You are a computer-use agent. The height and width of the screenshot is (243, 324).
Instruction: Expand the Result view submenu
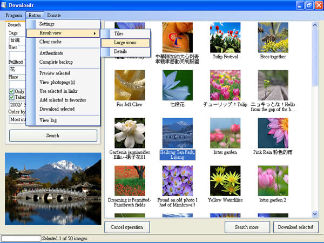[63, 33]
